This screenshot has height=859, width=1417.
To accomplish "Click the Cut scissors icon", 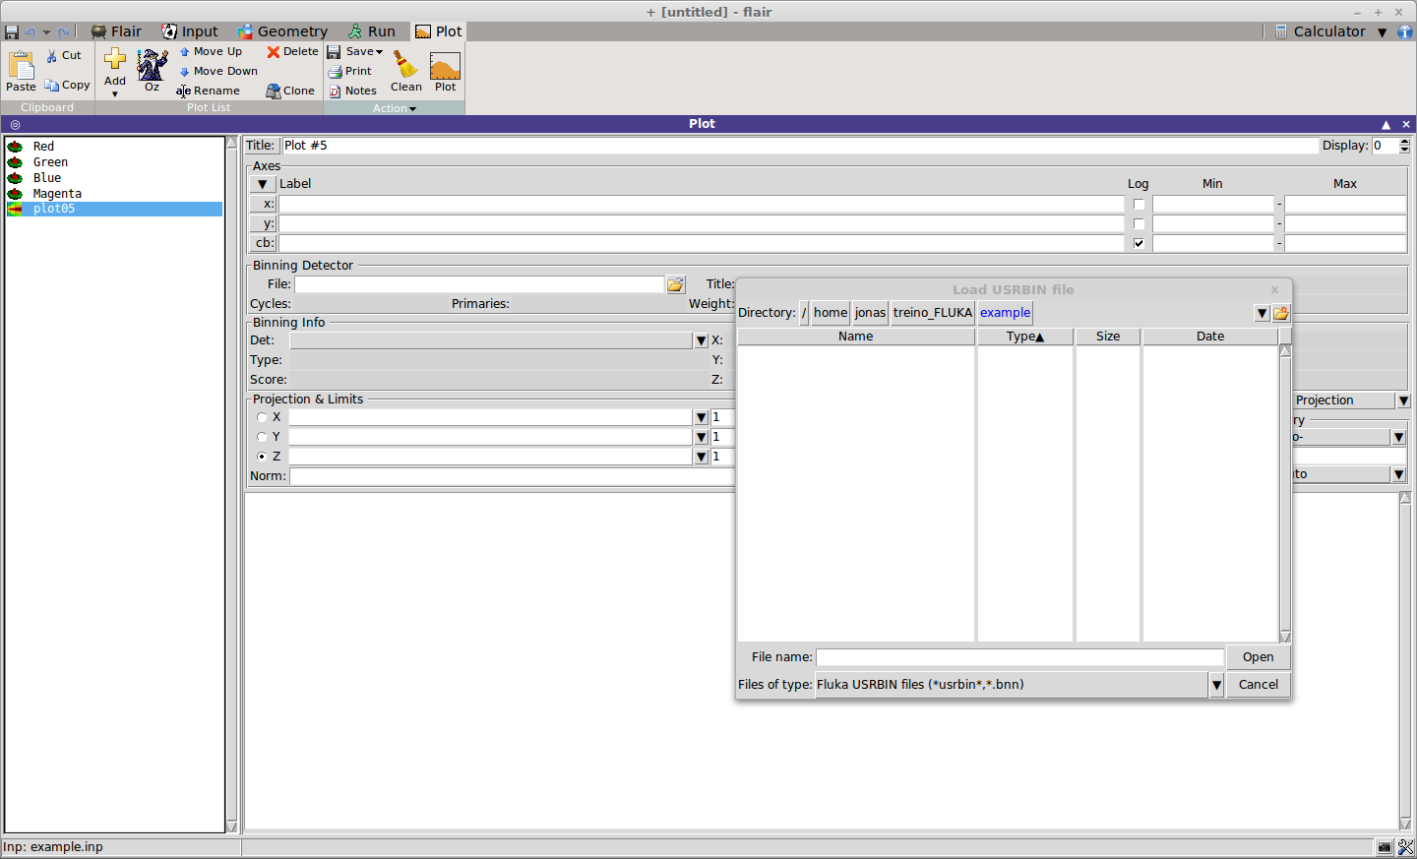I will [52, 56].
